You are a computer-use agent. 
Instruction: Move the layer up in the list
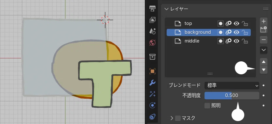click(x=264, y=62)
